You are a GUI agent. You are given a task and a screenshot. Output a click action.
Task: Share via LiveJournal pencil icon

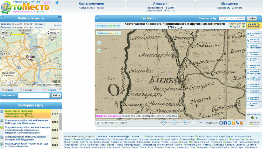(x=237, y=123)
